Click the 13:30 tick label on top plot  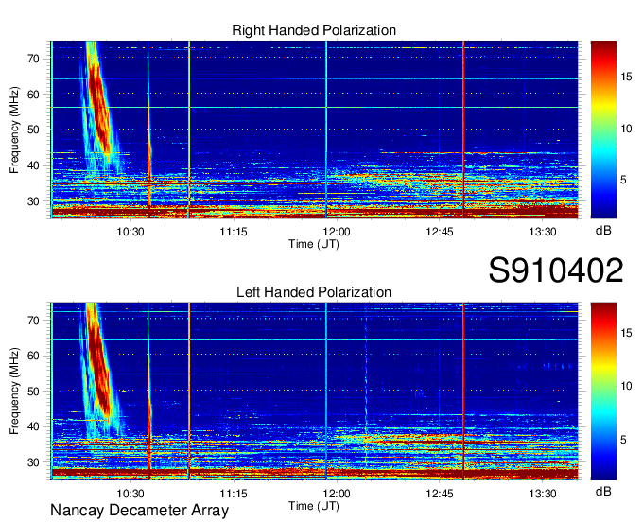click(542, 232)
